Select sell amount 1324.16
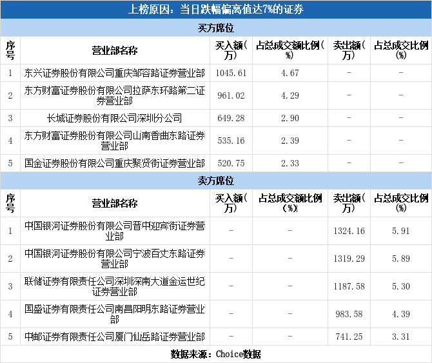The height and width of the screenshot is (363, 432). pos(349,231)
